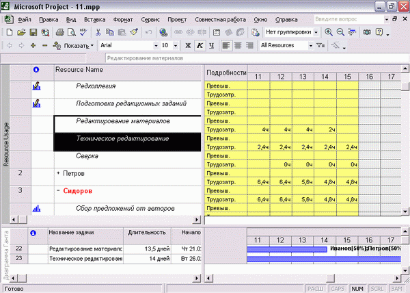
Task: Select the Сверка assignment row
Action: 128,160
